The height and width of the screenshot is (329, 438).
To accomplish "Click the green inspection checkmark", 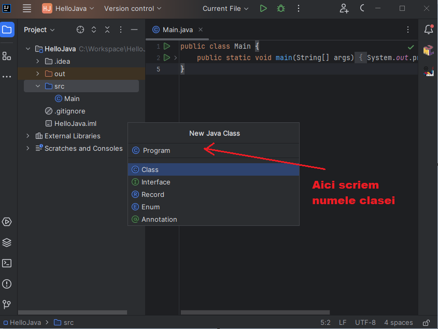I will 411,47.
